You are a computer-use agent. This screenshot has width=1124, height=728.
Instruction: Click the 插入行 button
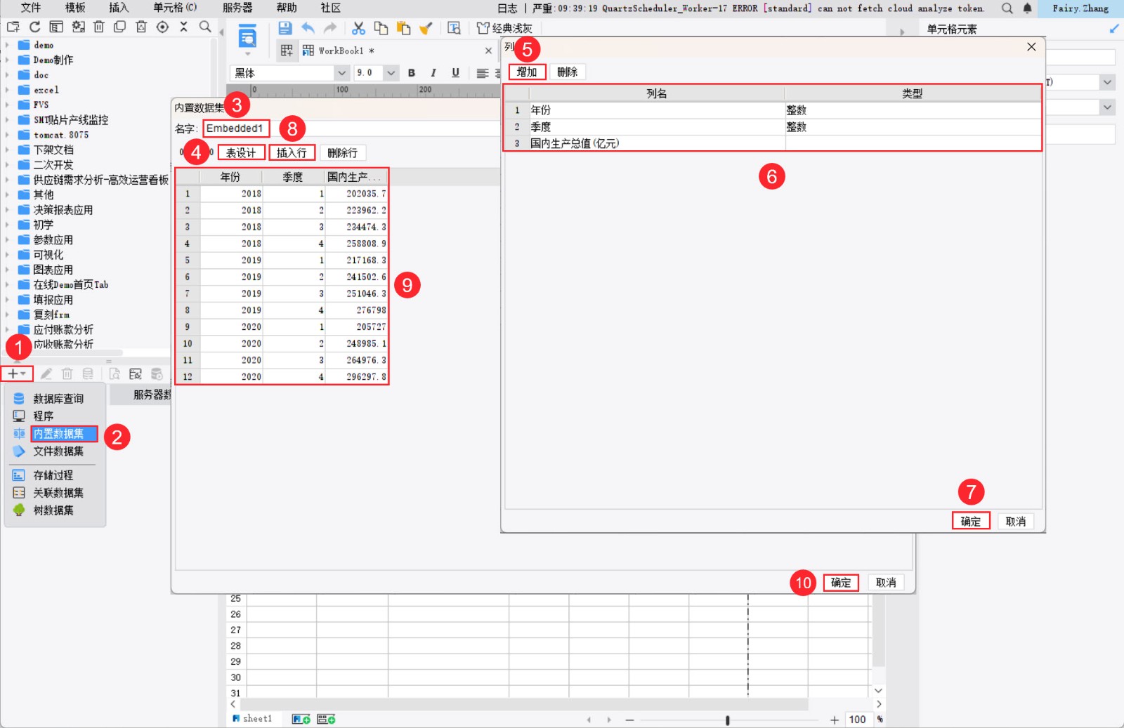(292, 153)
